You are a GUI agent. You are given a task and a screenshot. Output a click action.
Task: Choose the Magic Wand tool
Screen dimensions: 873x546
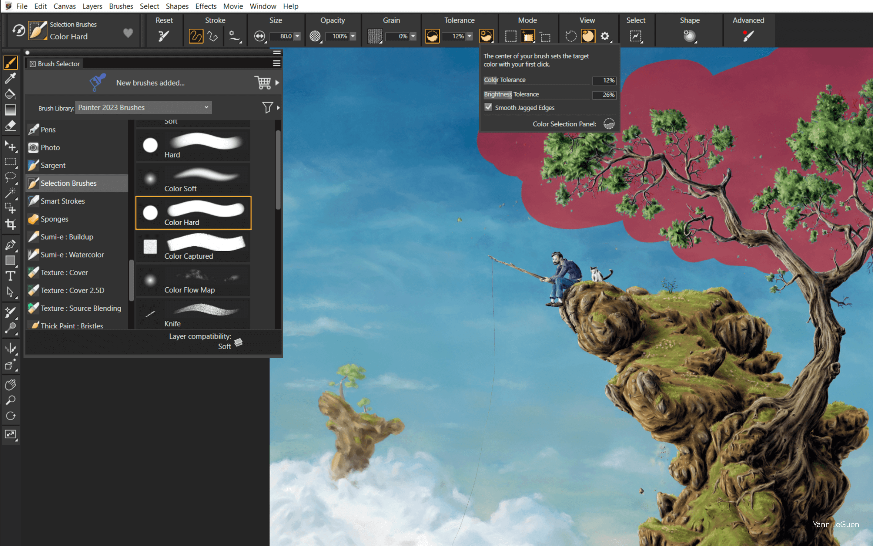point(11,193)
